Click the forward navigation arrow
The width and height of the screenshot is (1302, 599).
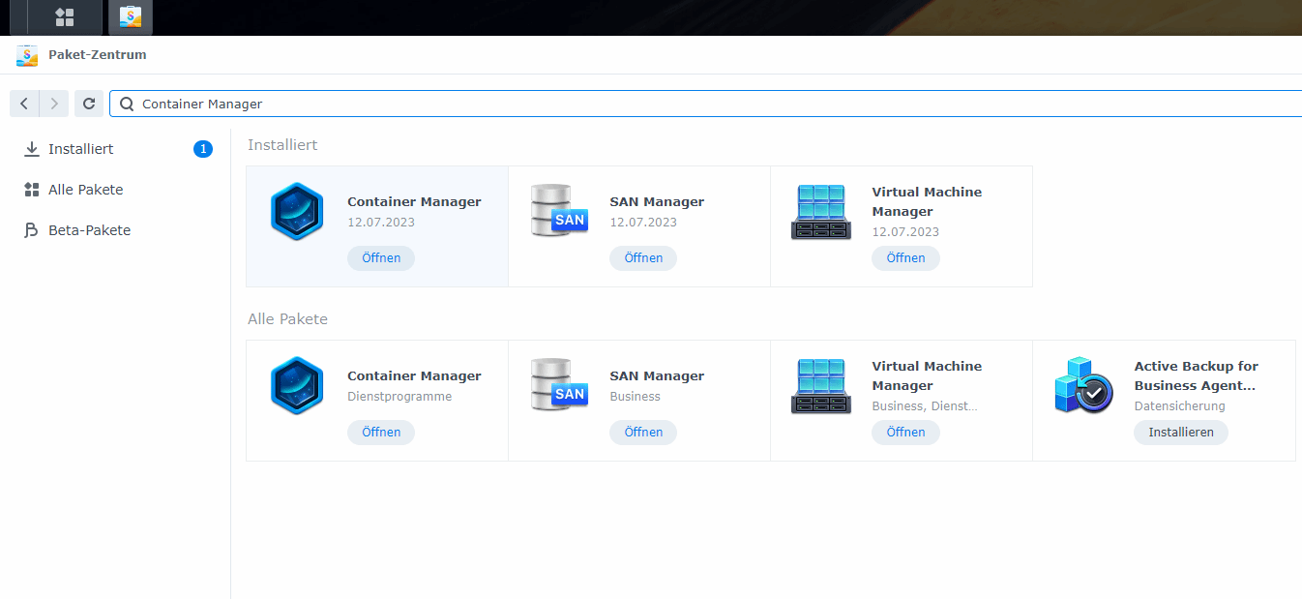(x=54, y=104)
